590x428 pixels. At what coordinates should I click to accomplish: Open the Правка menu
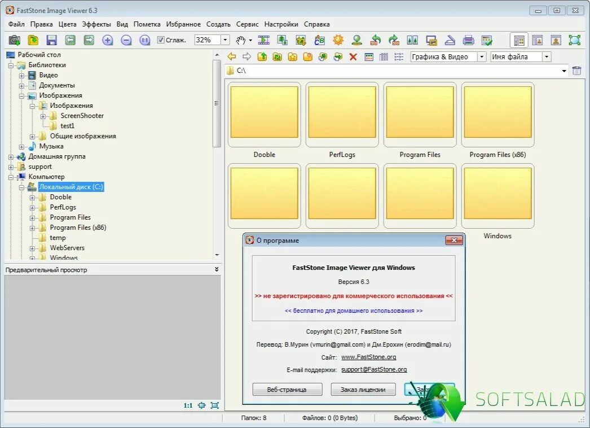(41, 24)
